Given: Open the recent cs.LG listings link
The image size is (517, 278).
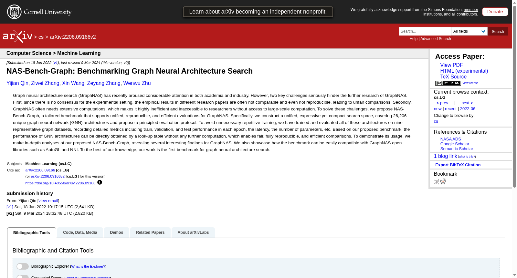Looking at the screenshot, I should tap(450, 109).
